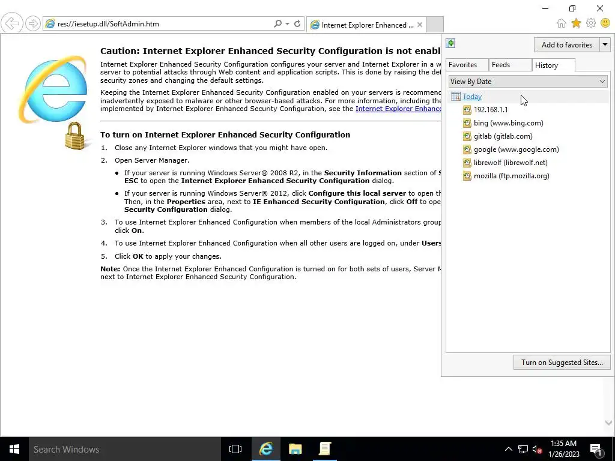Refresh the page with the reload icon
615x461 pixels.
[x=297, y=23]
